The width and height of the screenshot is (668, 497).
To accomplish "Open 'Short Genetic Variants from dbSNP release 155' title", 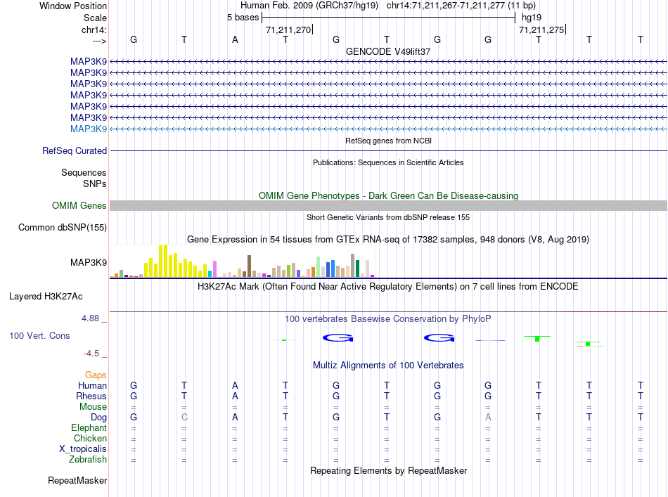I will [x=388, y=217].
